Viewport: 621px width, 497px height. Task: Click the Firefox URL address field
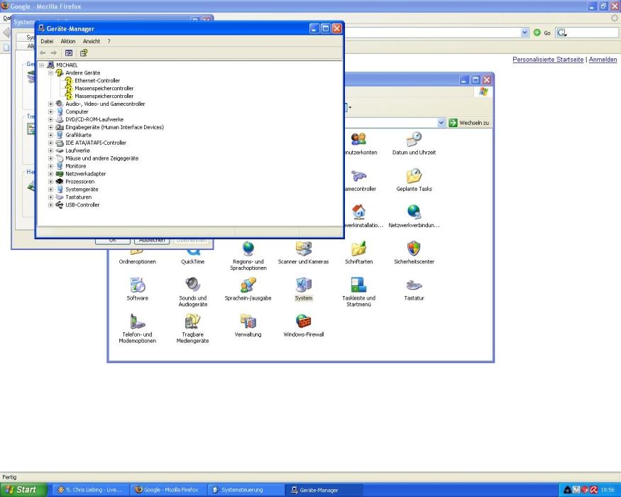(432, 33)
